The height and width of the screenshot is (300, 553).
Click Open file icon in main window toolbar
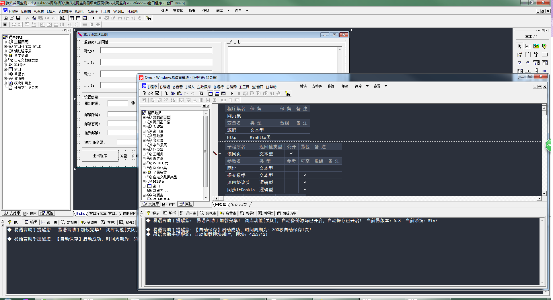tap(12, 18)
